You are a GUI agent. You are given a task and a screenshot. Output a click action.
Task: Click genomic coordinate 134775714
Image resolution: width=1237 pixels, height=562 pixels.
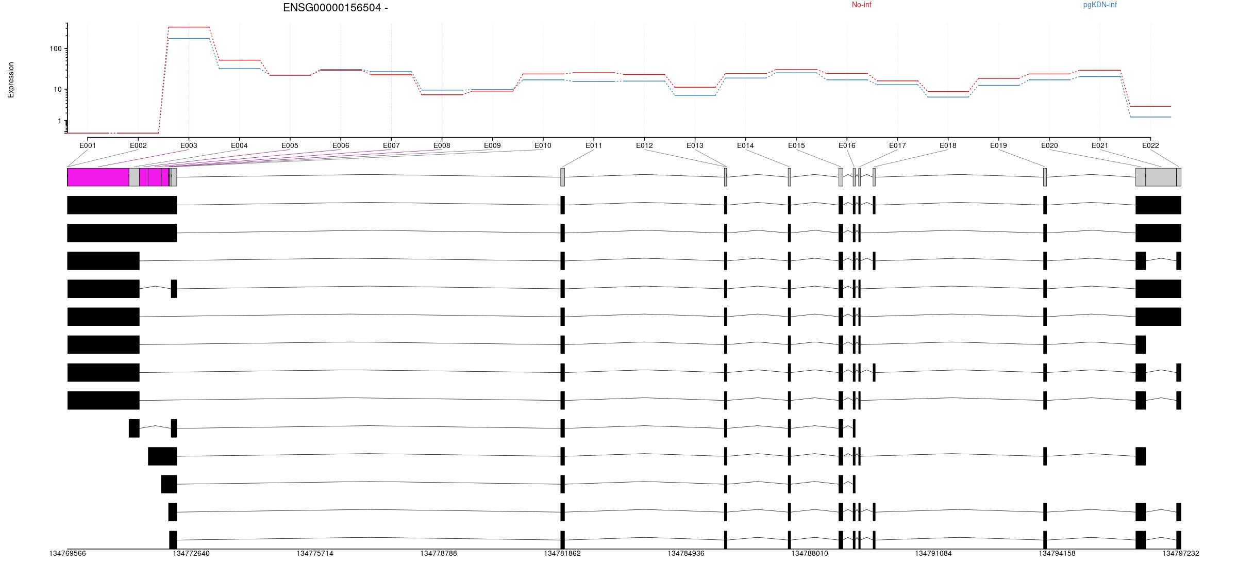click(315, 554)
